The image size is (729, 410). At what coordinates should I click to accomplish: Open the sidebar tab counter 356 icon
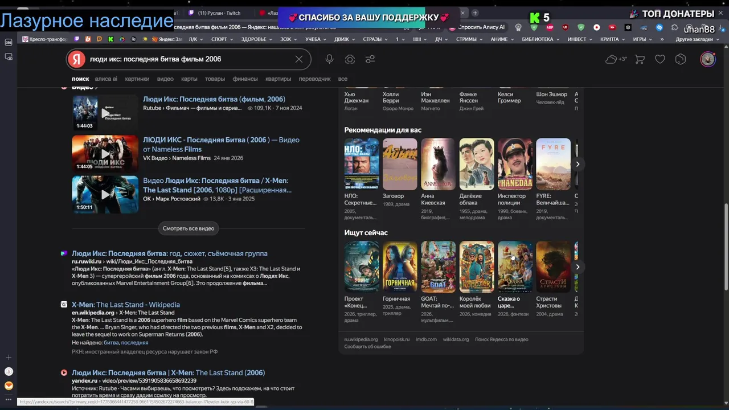click(x=9, y=42)
